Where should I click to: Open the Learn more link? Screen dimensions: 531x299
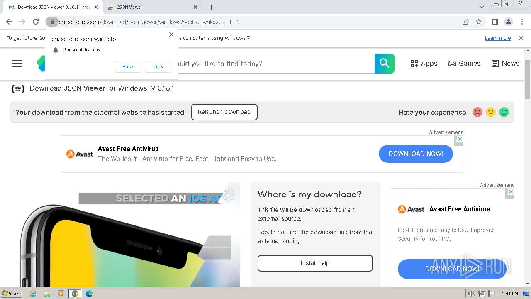498,38
